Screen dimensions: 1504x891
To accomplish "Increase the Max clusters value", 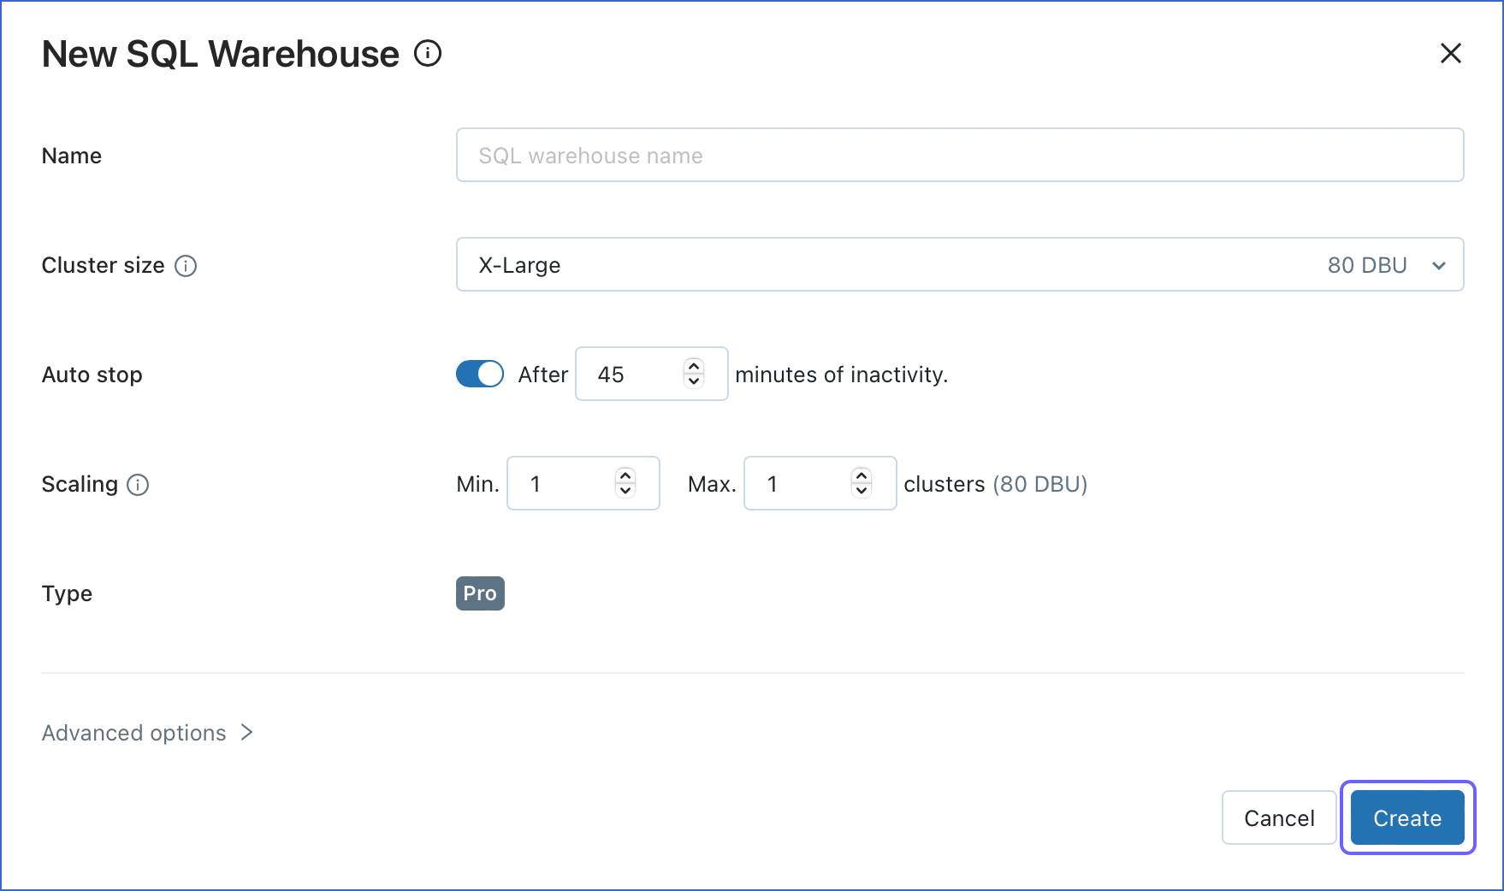I will pos(862,475).
